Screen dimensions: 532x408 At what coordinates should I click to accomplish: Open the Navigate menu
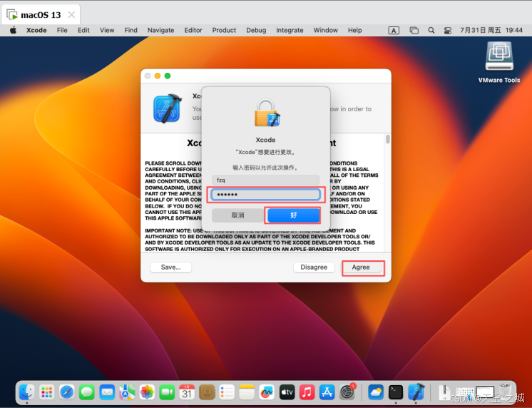click(161, 30)
